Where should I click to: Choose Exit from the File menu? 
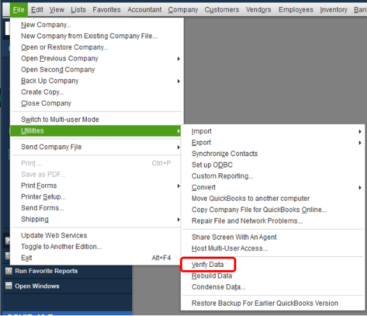pos(26,257)
